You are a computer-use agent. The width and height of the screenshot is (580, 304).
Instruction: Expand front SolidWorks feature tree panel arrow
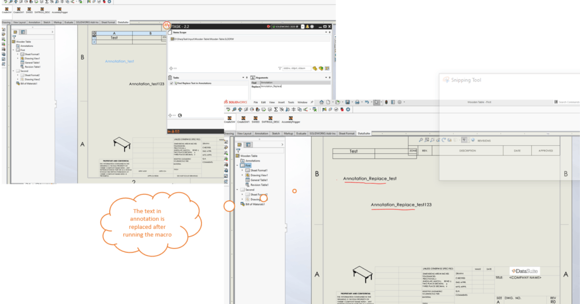point(282,144)
